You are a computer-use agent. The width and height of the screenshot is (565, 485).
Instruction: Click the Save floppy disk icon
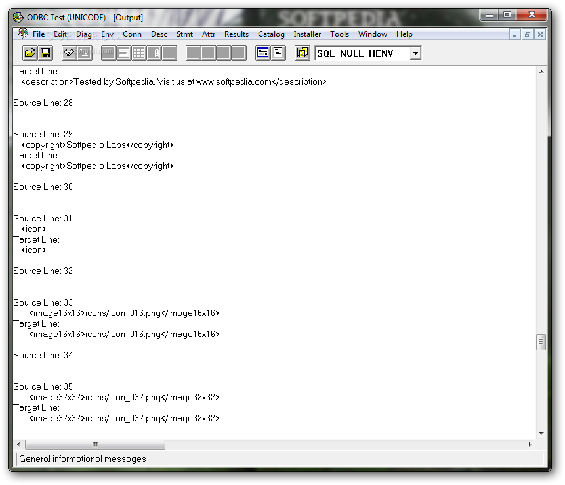click(45, 53)
